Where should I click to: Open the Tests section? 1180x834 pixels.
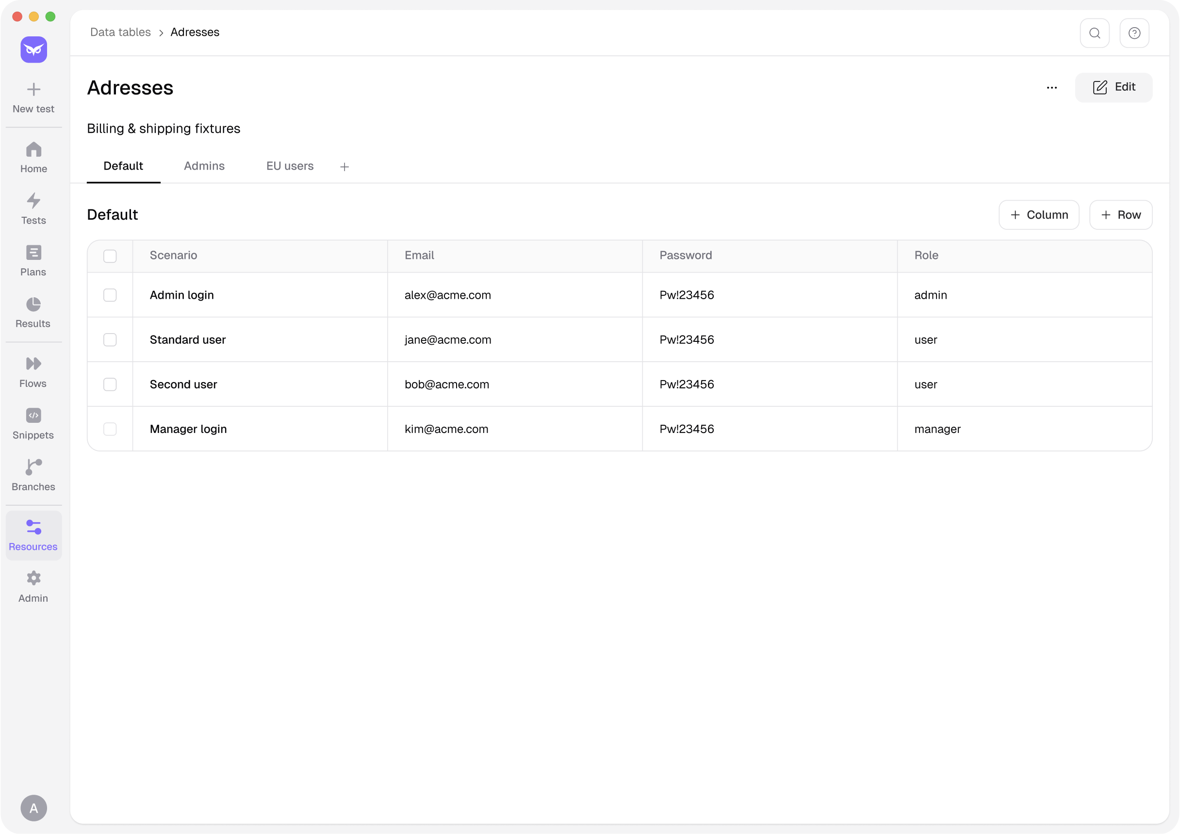[x=33, y=209]
